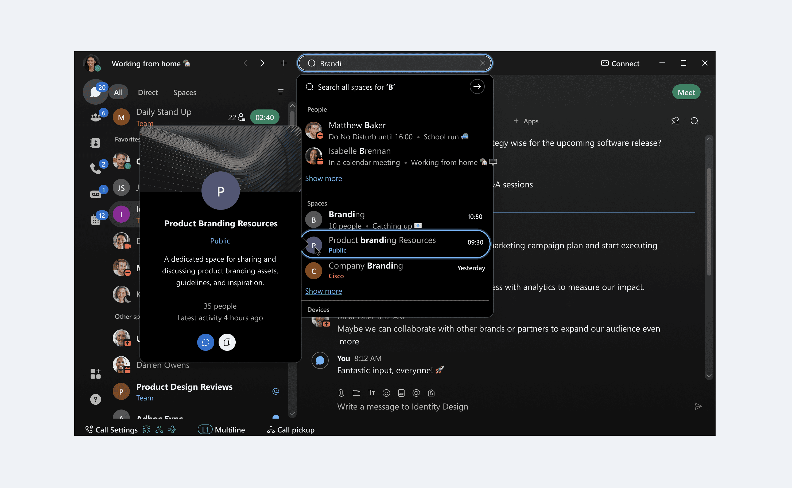Click the screen capture icon in the composer

(x=356, y=393)
